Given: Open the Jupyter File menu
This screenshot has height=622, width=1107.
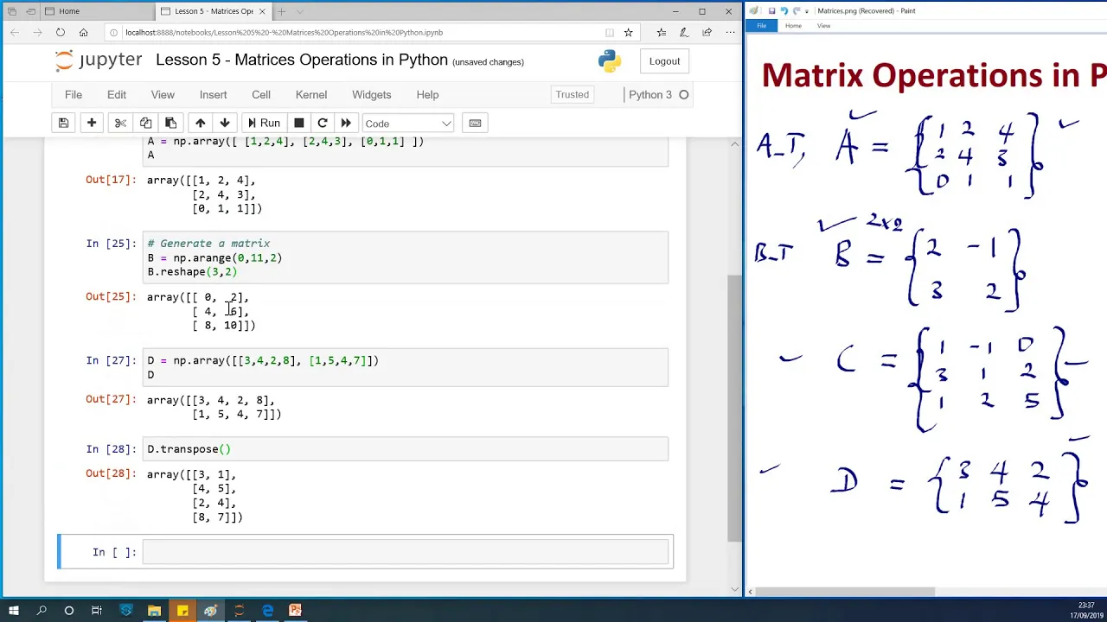Looking at the screenshot, I should (74, 94).
